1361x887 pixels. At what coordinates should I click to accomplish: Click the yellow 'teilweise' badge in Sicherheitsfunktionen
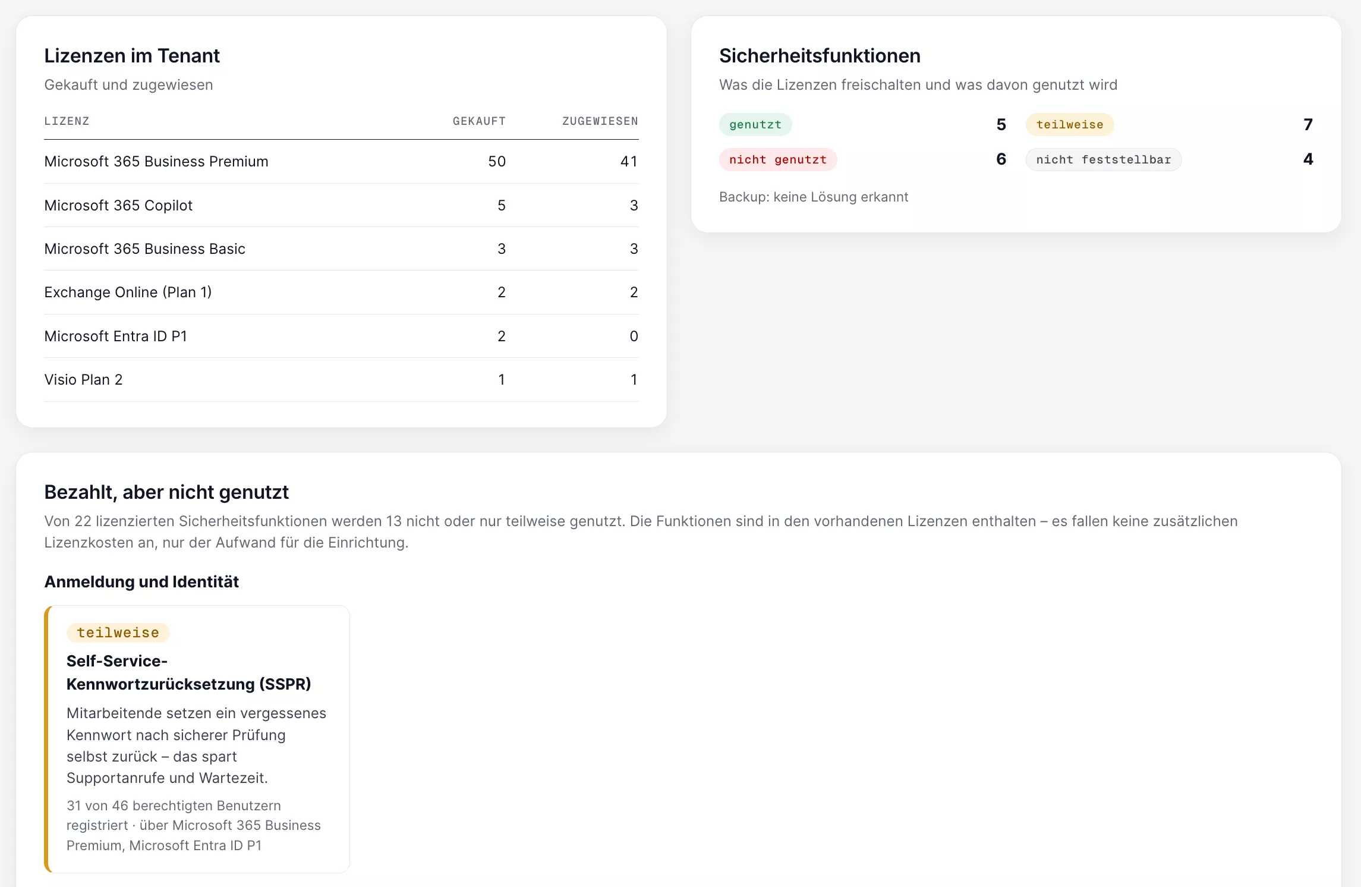[x=1070, y=125]
